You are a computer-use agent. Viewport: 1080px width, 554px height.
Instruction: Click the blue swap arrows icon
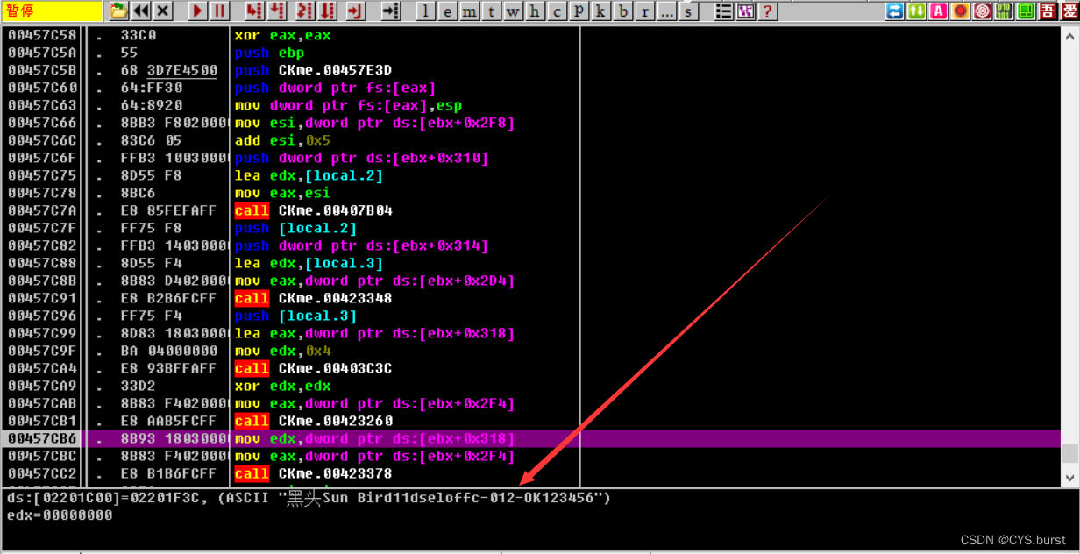click(895, 11)
